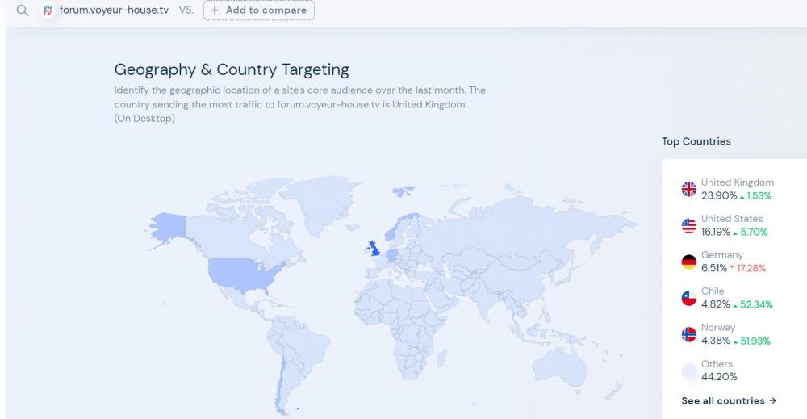This screenshot has height=419, width=807.
Task: Click the United States flag icon
Action: click(x=688, y=225)
